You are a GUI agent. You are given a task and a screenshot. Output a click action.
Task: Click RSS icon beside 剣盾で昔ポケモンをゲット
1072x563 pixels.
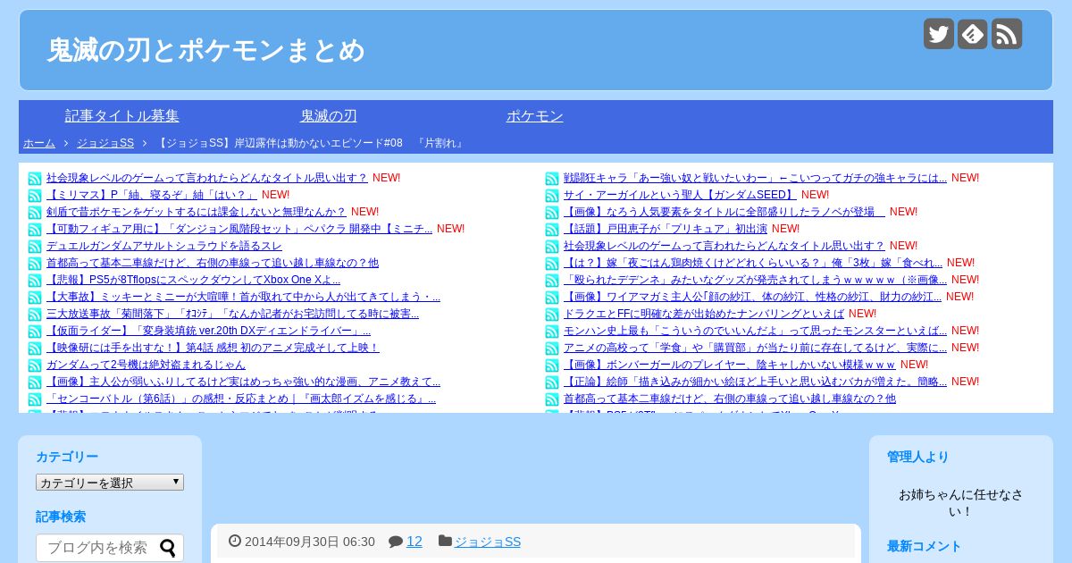click(35, 213)
